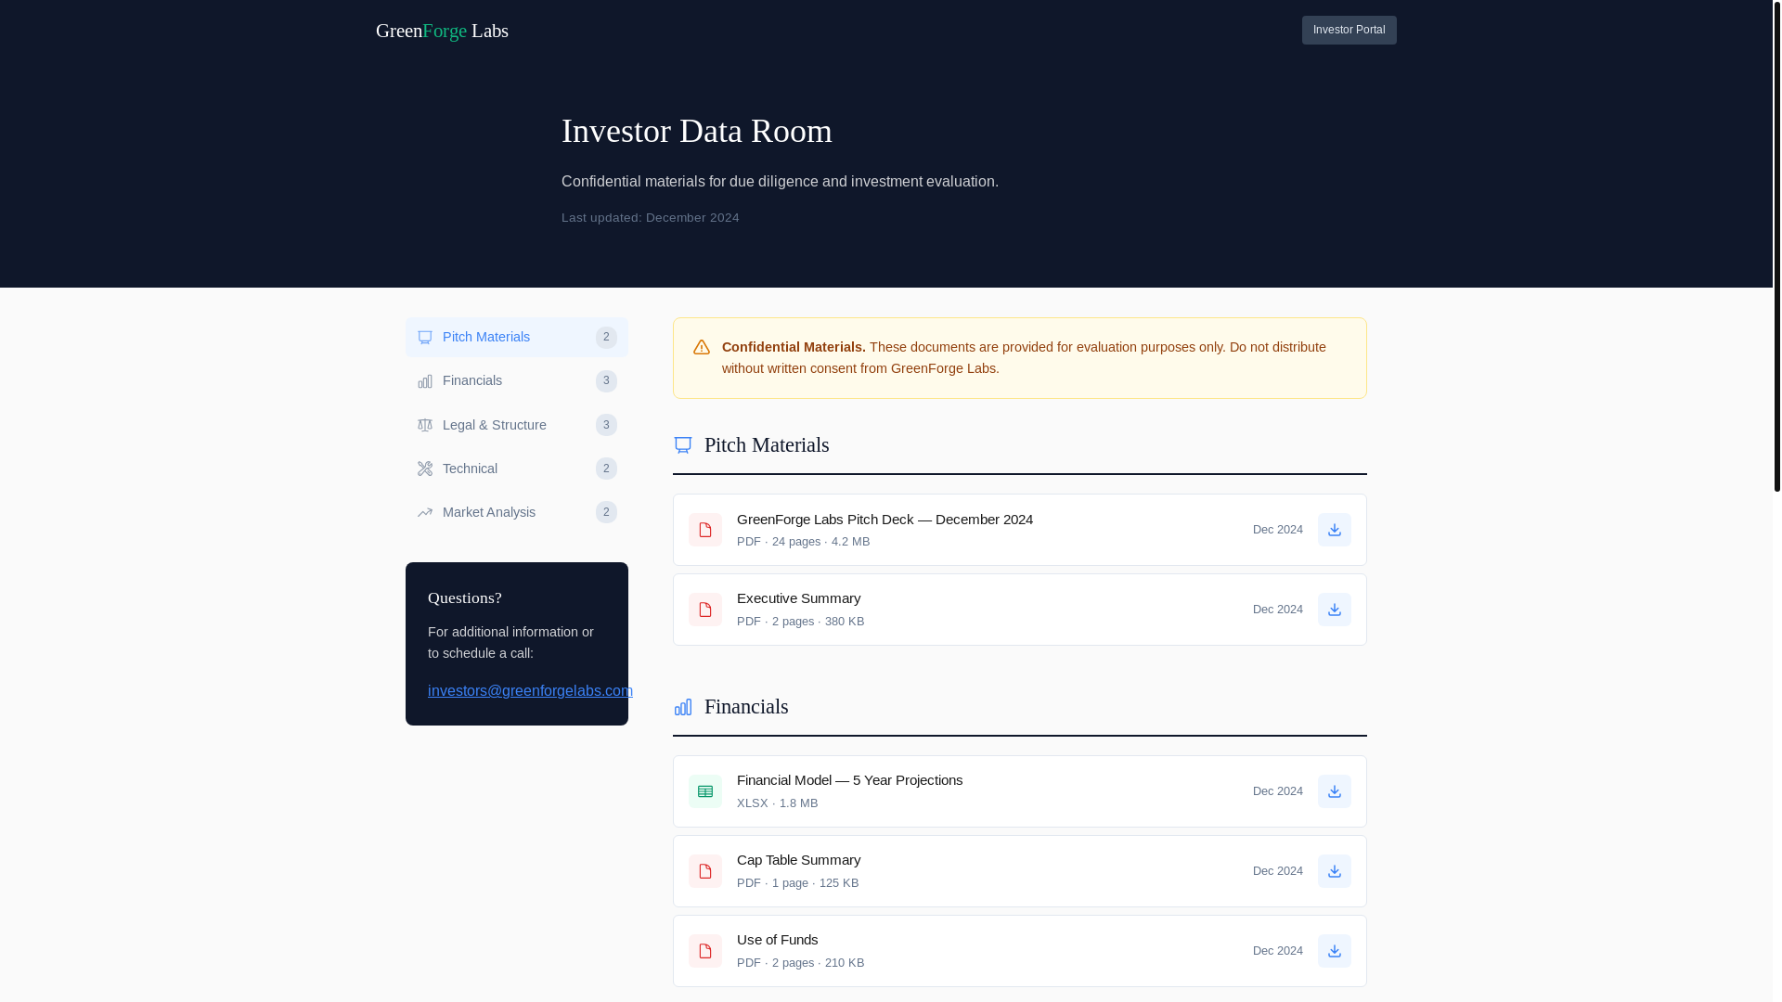Screen dimensions: 1782x1002
Task: Open GreenForge Labs Pitch Deck title
Action: pyautogui.click(x=885, y=519)
